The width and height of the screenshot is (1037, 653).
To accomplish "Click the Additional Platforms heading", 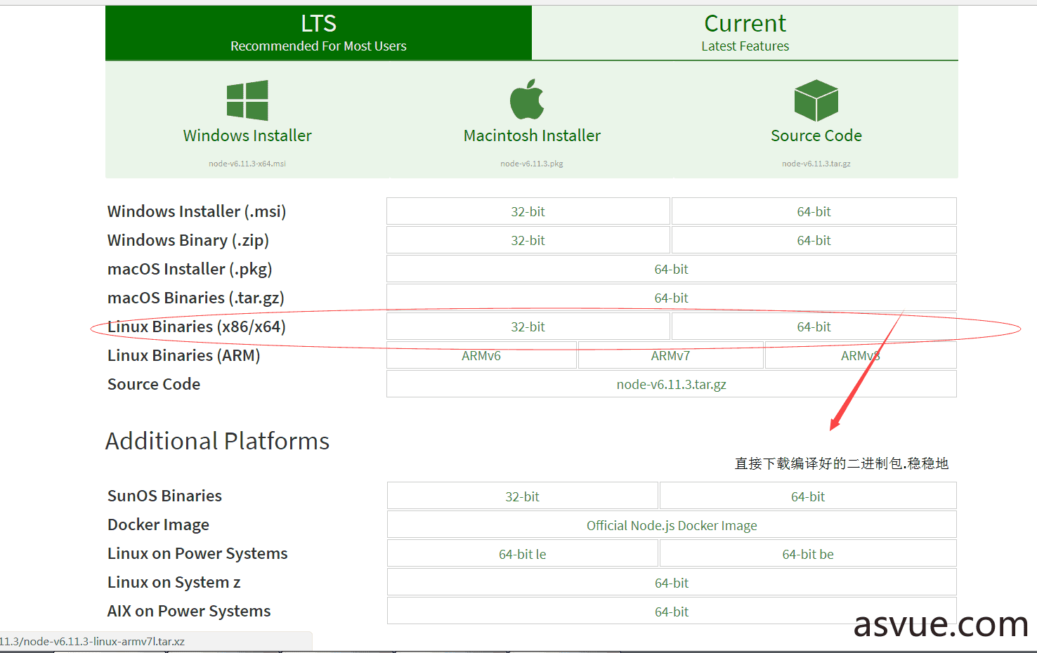I will tap(217, 441).
